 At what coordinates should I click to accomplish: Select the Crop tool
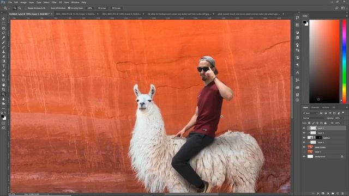pos(3,89)
